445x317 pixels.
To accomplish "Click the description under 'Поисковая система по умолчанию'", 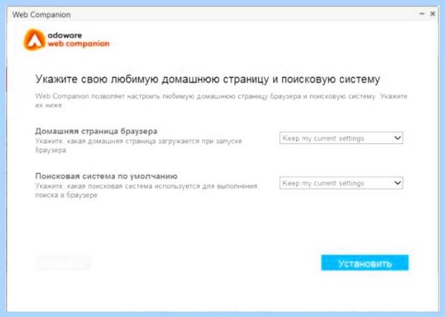I will [146, 191].
